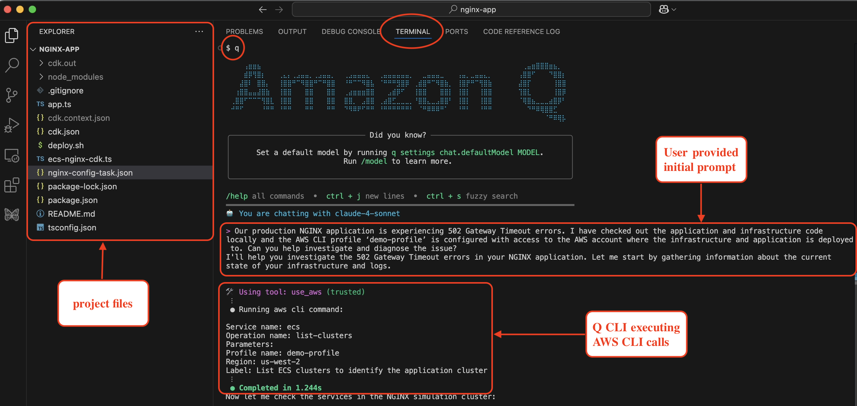Select the README.md file

(71, 214)
